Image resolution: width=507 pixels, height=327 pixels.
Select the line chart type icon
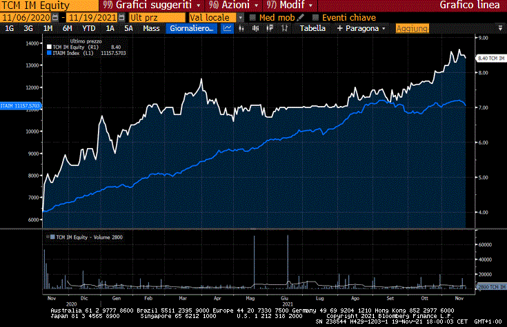[x=228, y=28]
